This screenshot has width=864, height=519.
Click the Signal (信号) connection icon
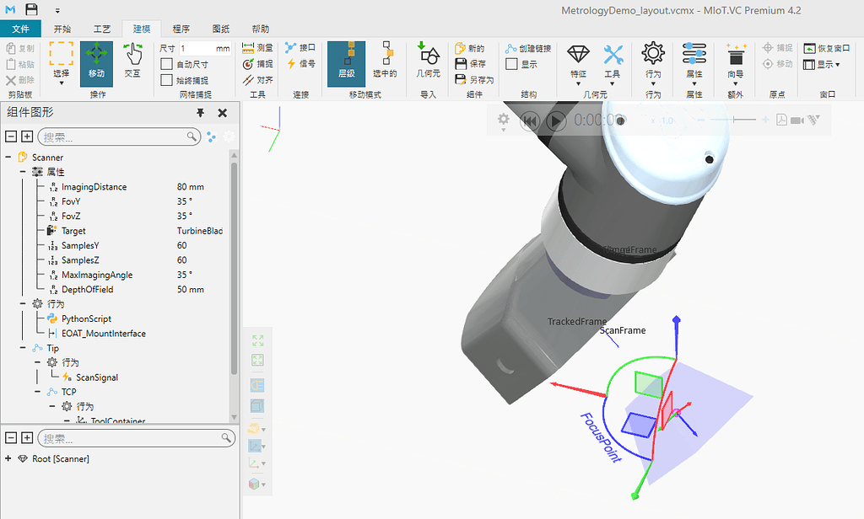[x=290, y=64]
